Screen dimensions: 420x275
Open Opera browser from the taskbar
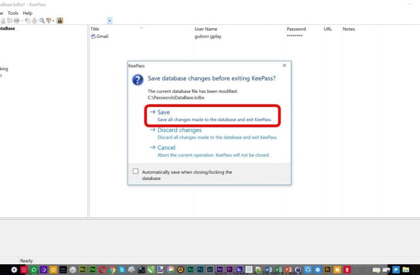tap(102, 270)
